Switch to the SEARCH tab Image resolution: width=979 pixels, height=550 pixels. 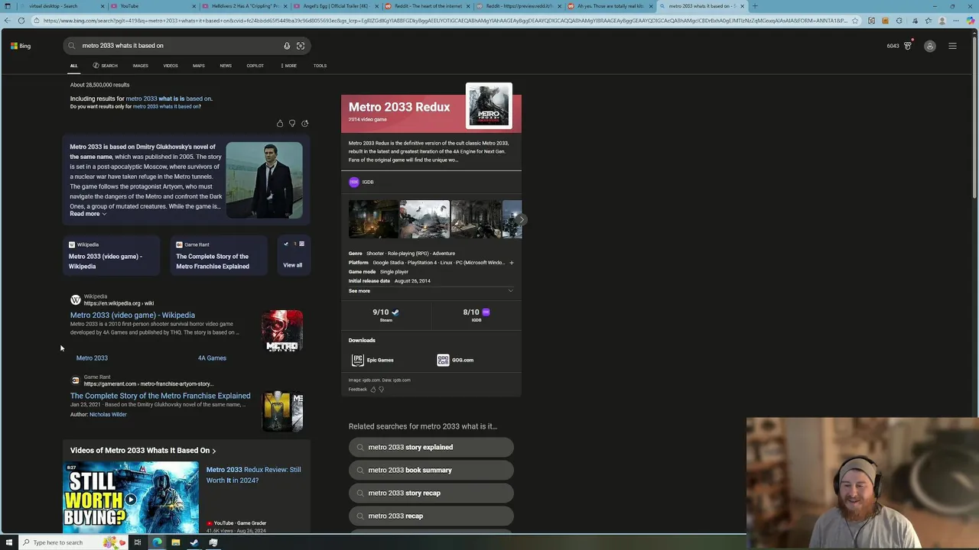coord(106,66)
